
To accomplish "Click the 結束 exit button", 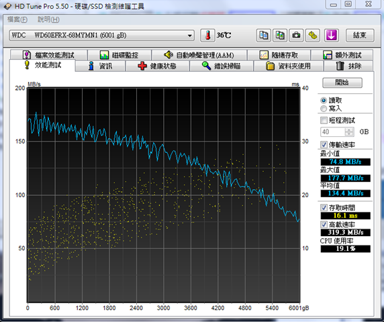I will point(360,36).
